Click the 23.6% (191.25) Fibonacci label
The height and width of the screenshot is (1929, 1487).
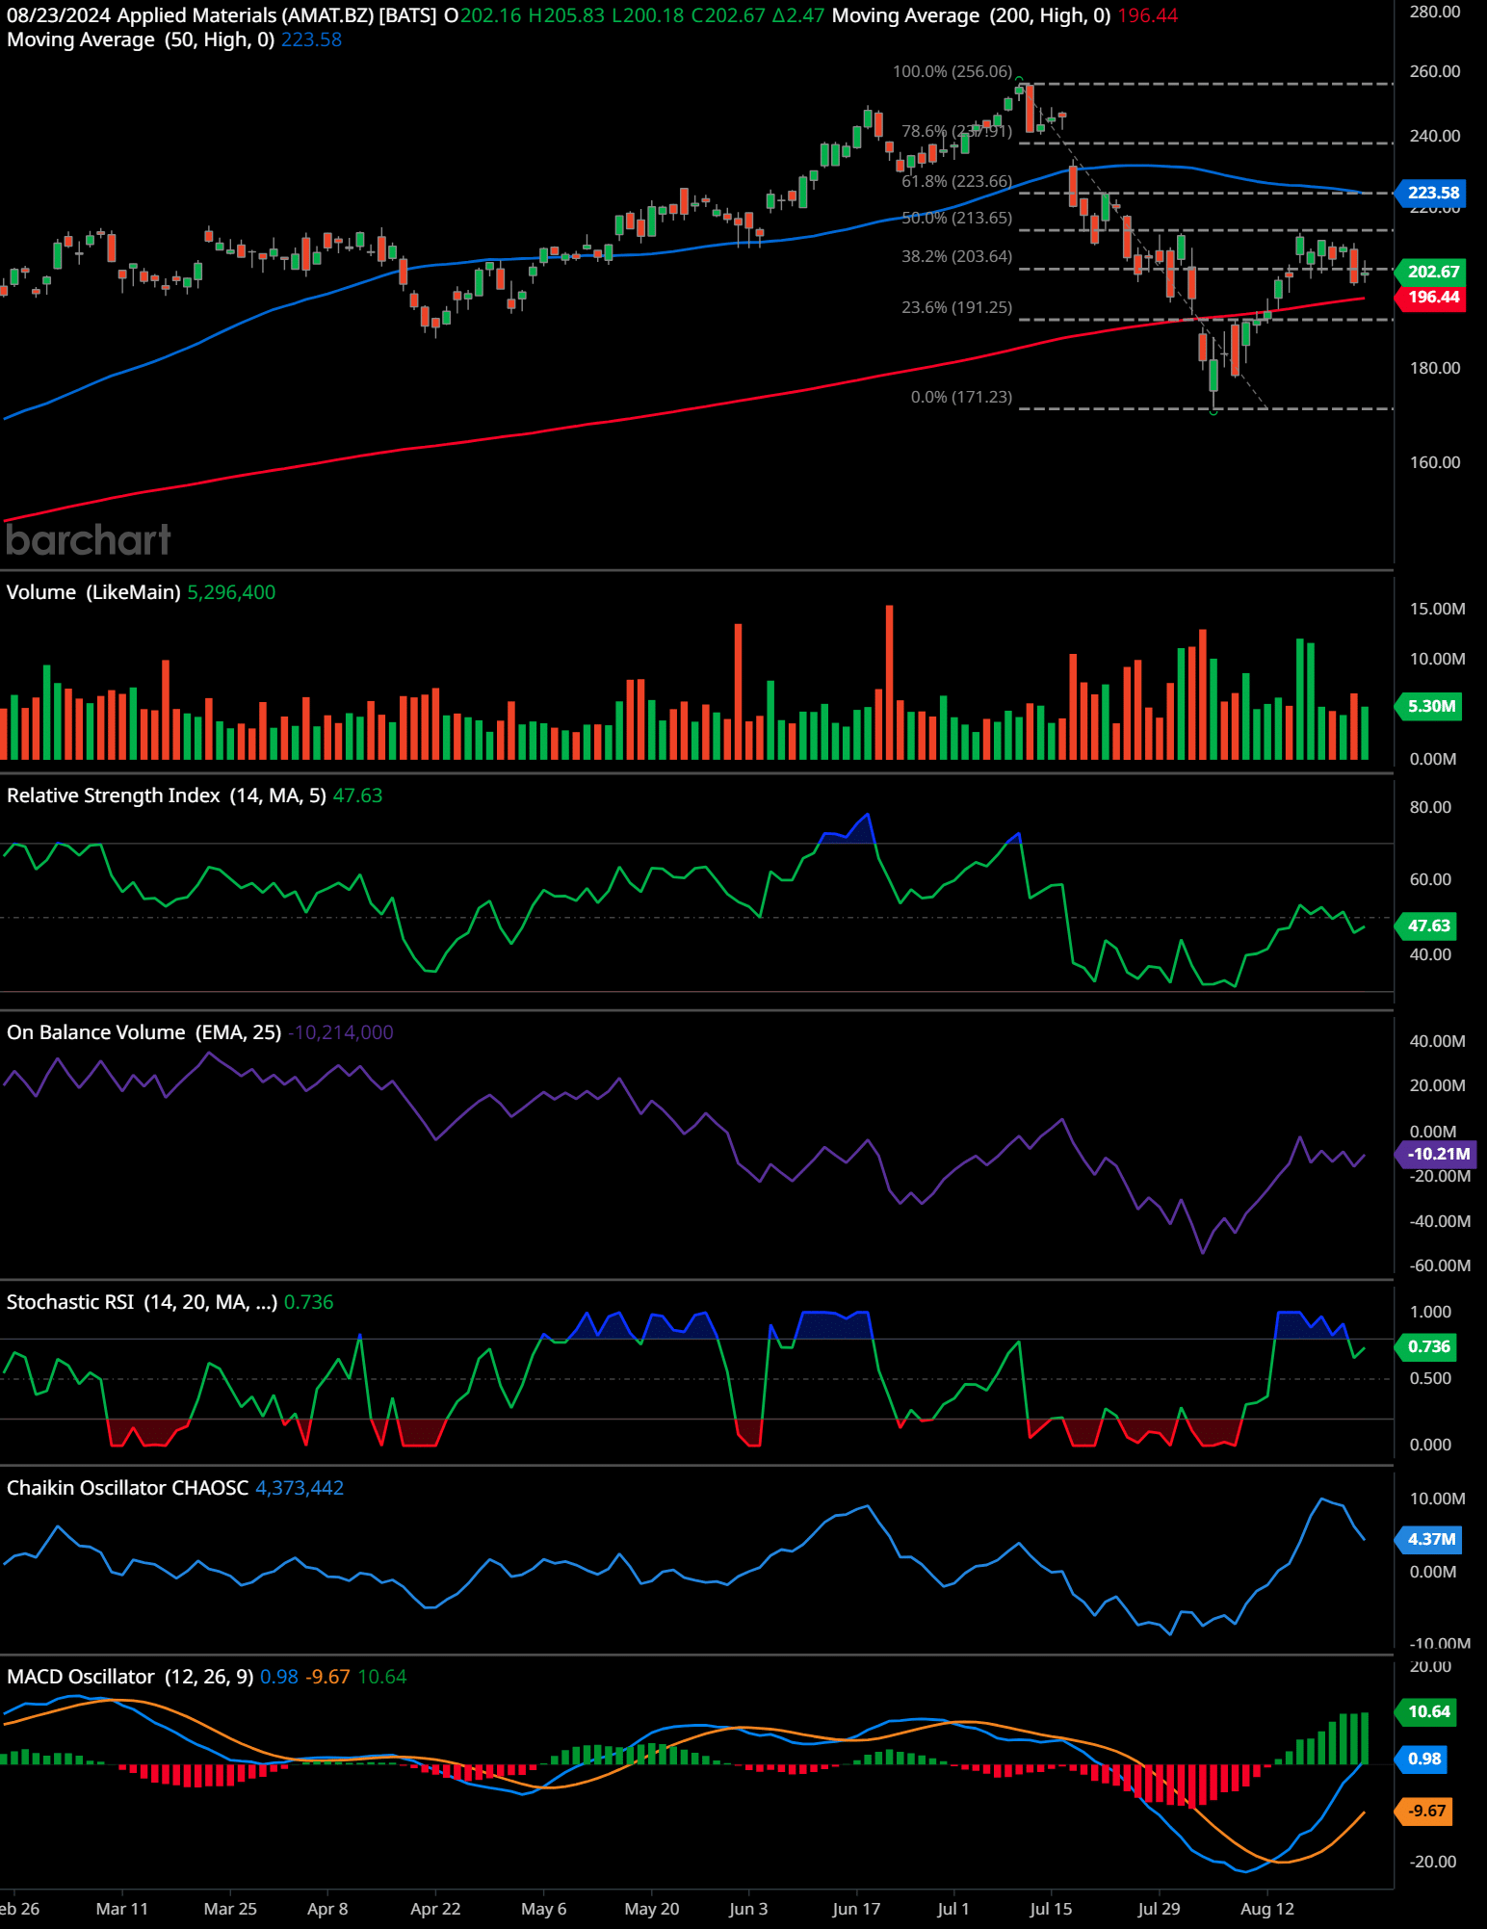click(956, 307)
